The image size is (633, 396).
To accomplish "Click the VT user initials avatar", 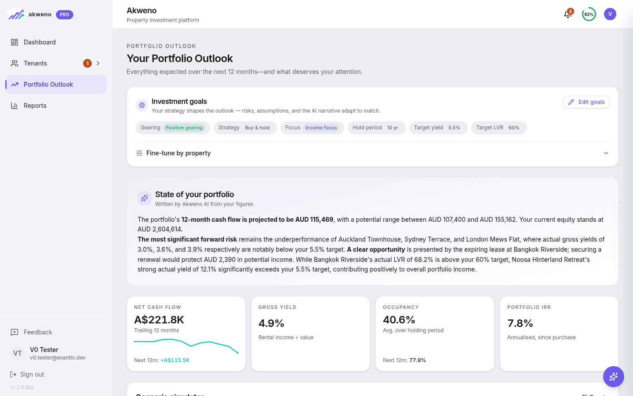I will (x=18, y=353).
